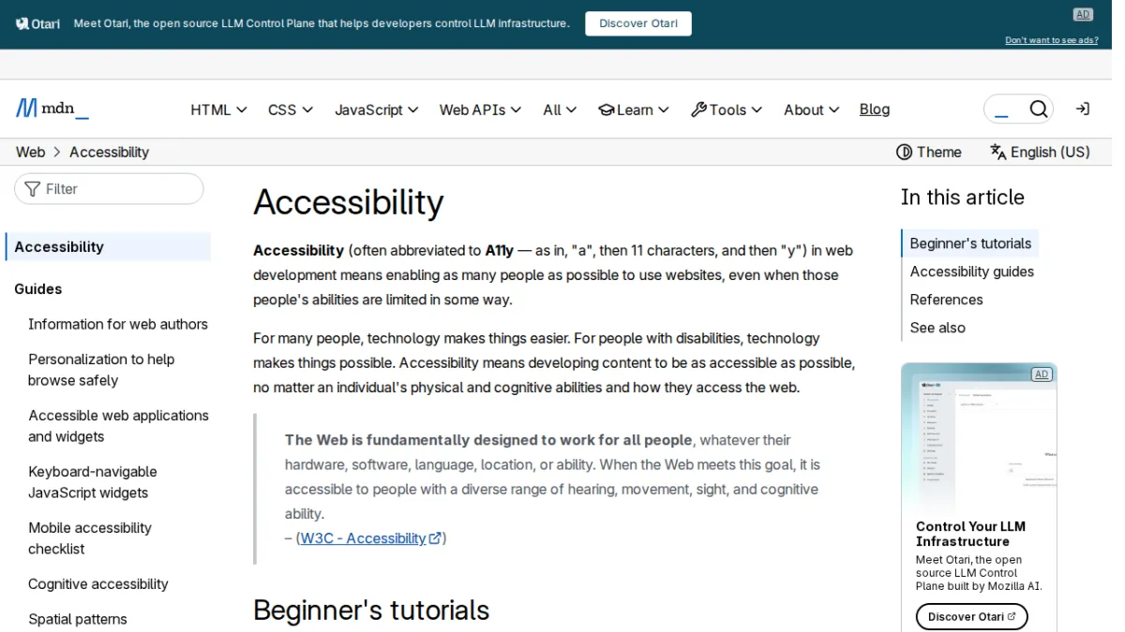Open the English (US) language selector
1125x632 pixels.
click(1040, 152)
